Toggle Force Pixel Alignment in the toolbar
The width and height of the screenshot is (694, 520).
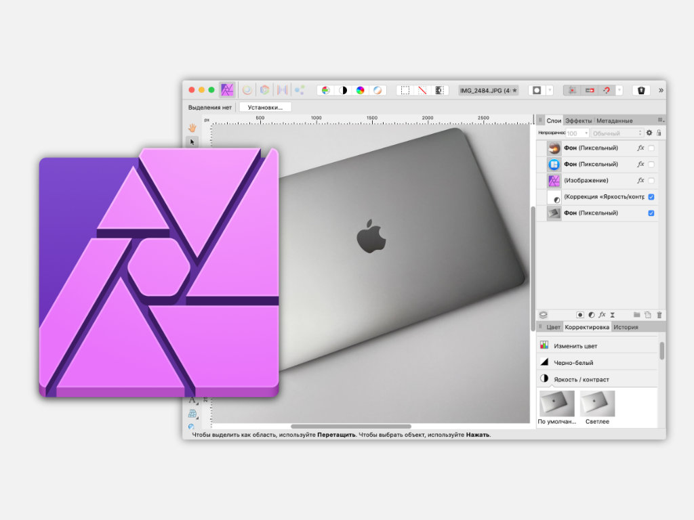tap(572, 90)
